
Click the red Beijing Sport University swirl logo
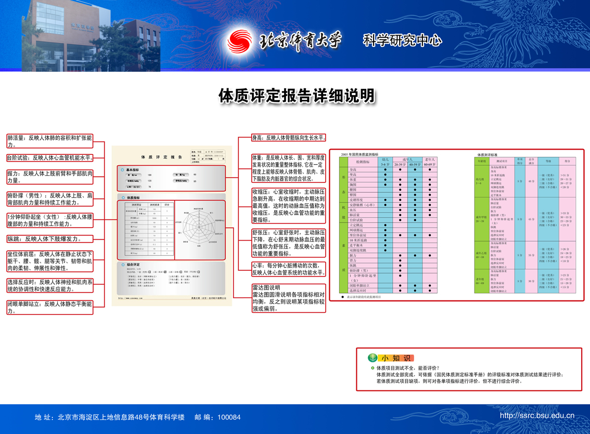click(x=239, y=41)
